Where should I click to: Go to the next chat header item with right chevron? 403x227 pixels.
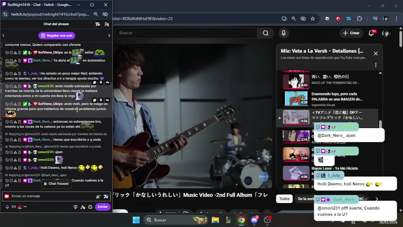click(109, 36)
